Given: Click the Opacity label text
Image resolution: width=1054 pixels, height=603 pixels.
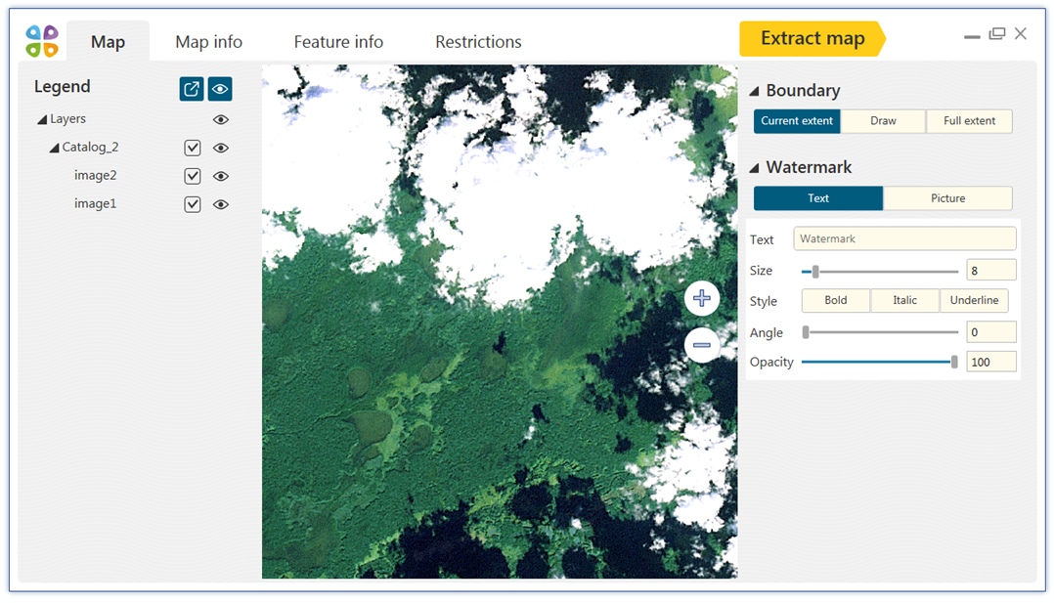Looking at the screenshot, I should tap(771, 363).
